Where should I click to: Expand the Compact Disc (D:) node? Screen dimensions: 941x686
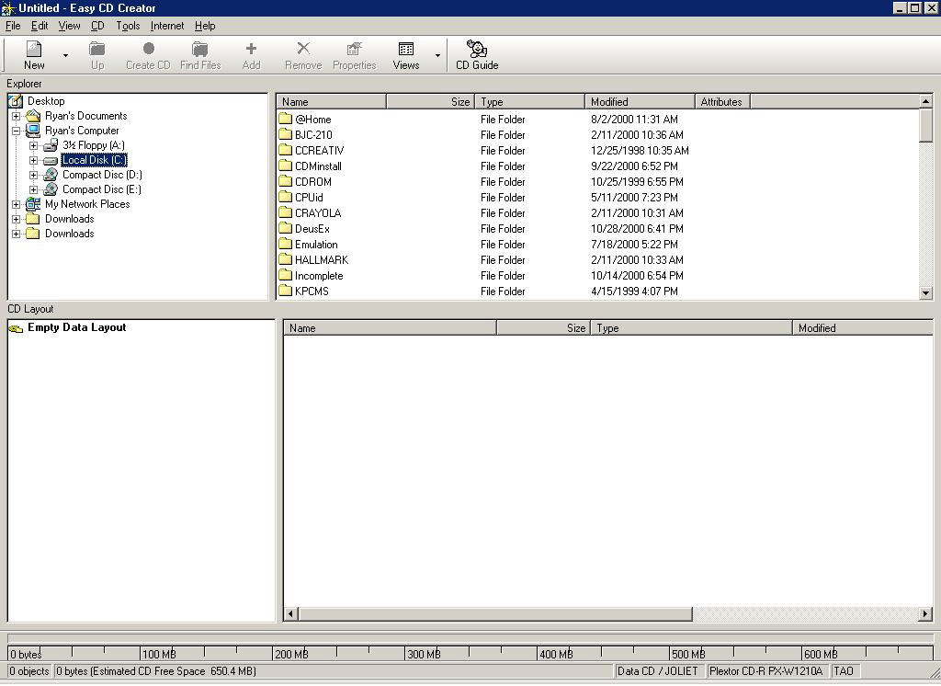[34, 175]
